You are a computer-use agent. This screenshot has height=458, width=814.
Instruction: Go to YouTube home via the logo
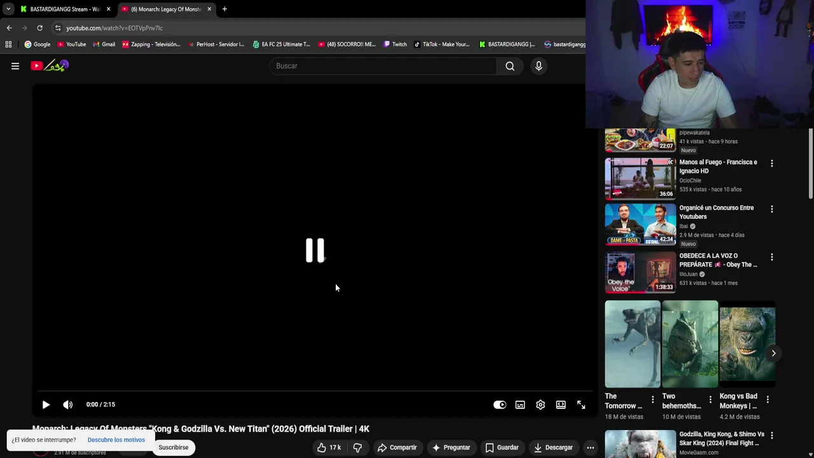coord(49,66)
